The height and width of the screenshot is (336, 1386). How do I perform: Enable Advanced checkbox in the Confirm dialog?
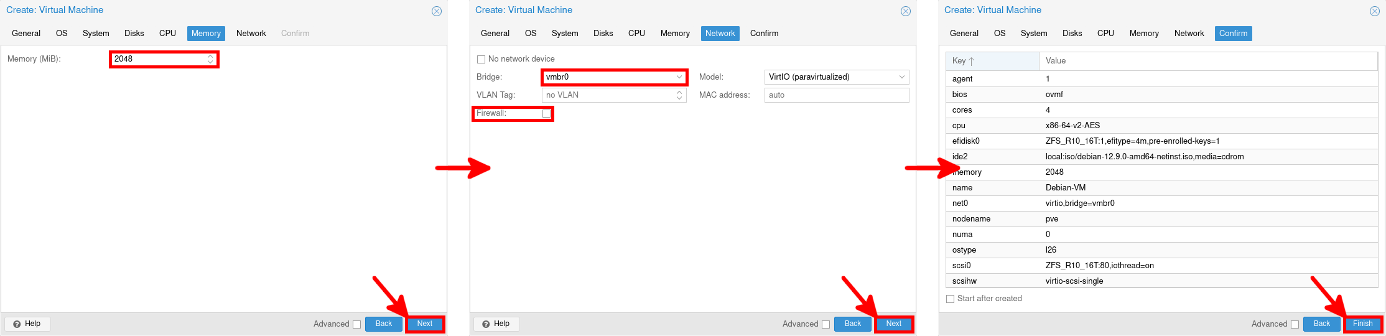click(x=1295, y=324)
